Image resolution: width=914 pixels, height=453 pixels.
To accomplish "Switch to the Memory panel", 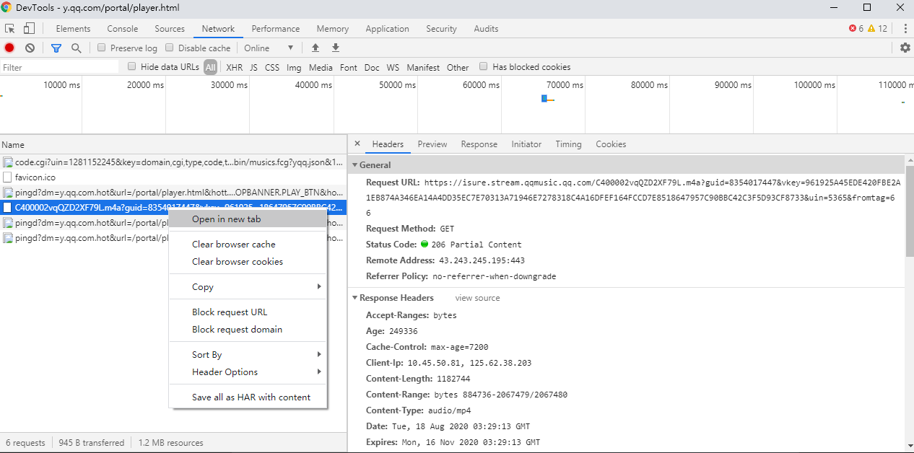I will (x=332, y=29).
